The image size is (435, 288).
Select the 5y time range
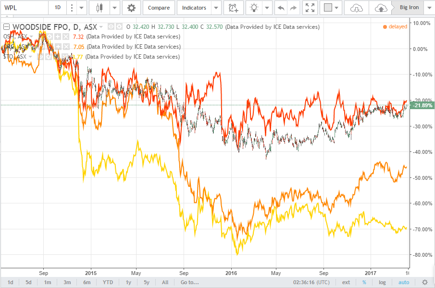tap(146, 282)
